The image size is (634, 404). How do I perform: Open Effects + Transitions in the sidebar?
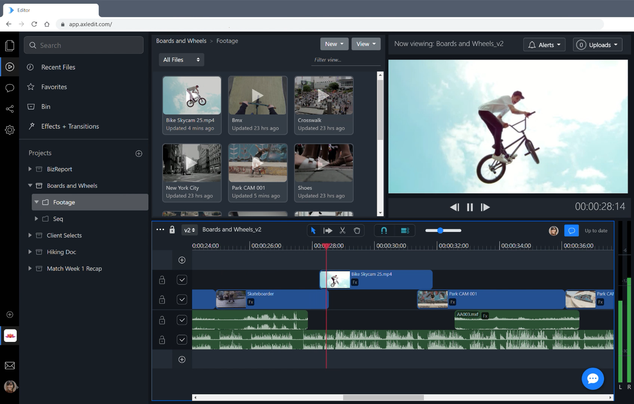click(x=70, y=126)
